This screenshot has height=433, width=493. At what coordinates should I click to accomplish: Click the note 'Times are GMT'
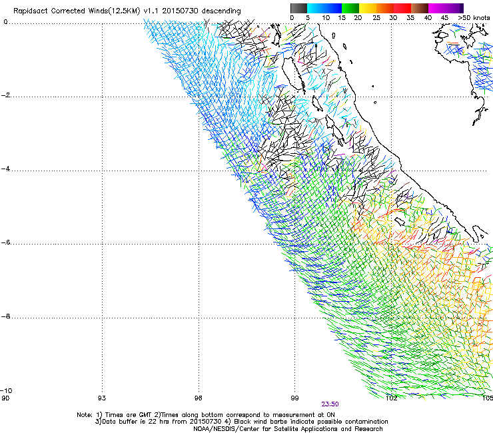129,415
